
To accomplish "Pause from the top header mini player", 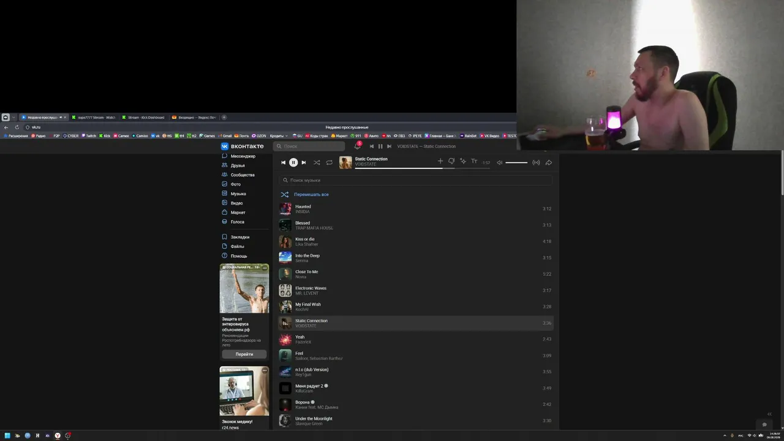I will tap(380, 146).
